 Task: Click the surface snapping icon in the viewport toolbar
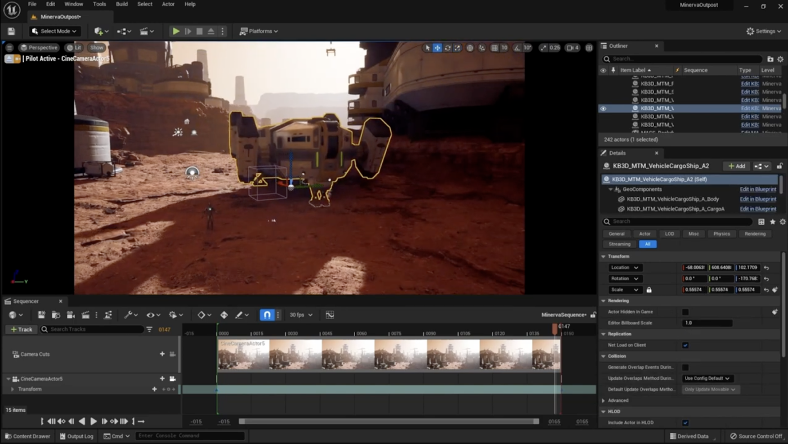point(482,48)
